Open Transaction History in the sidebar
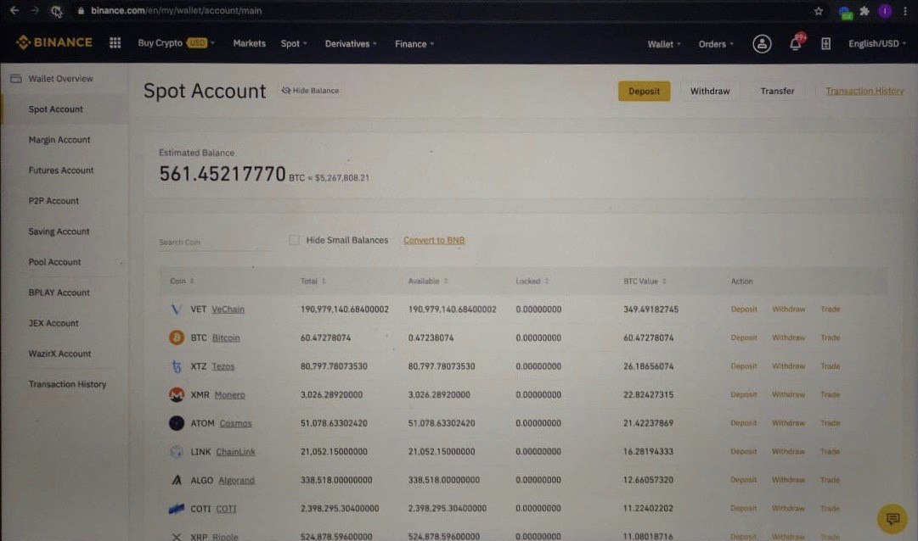918x541 pixels. point(67,384)
